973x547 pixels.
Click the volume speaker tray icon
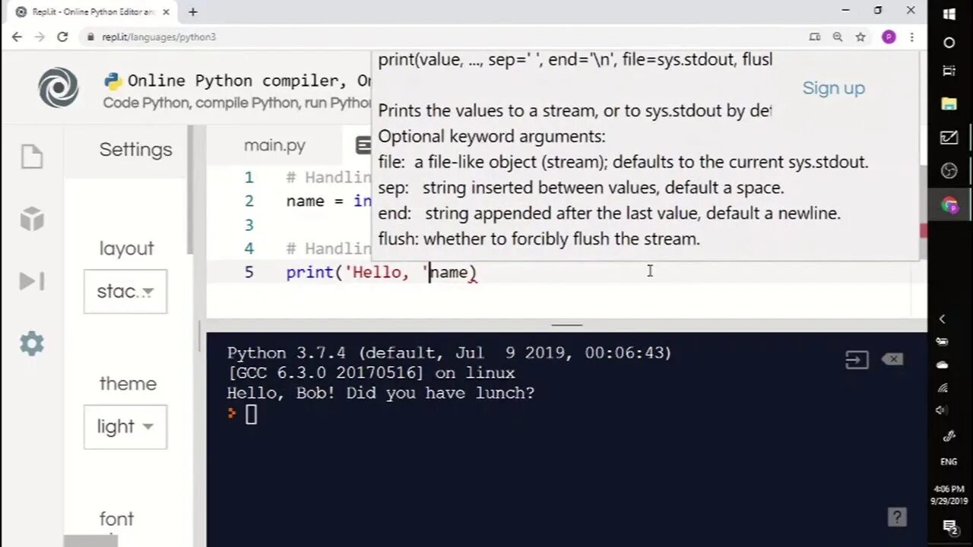pyautogui.click(x=943, y=410)
